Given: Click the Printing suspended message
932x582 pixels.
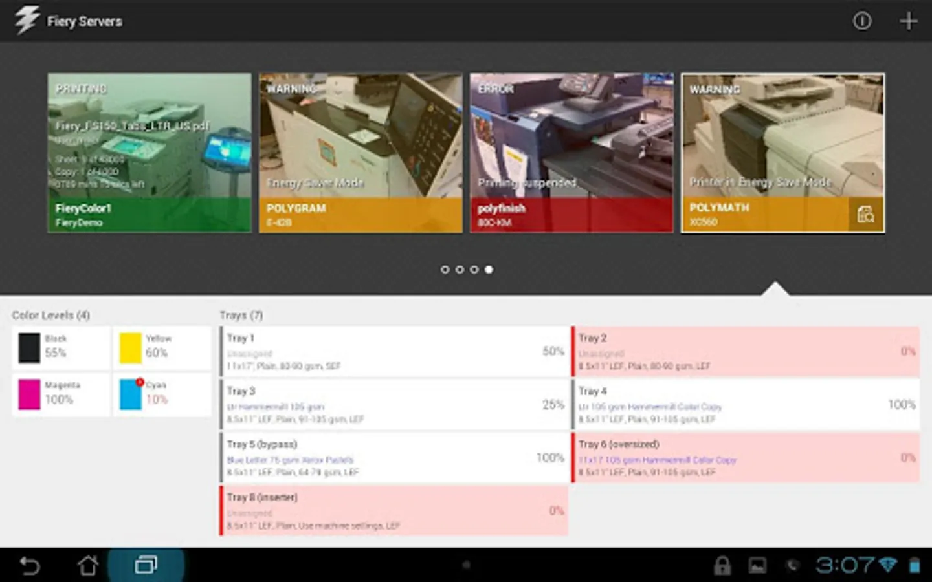Looking at the screenshot, I should pos(527,183).
